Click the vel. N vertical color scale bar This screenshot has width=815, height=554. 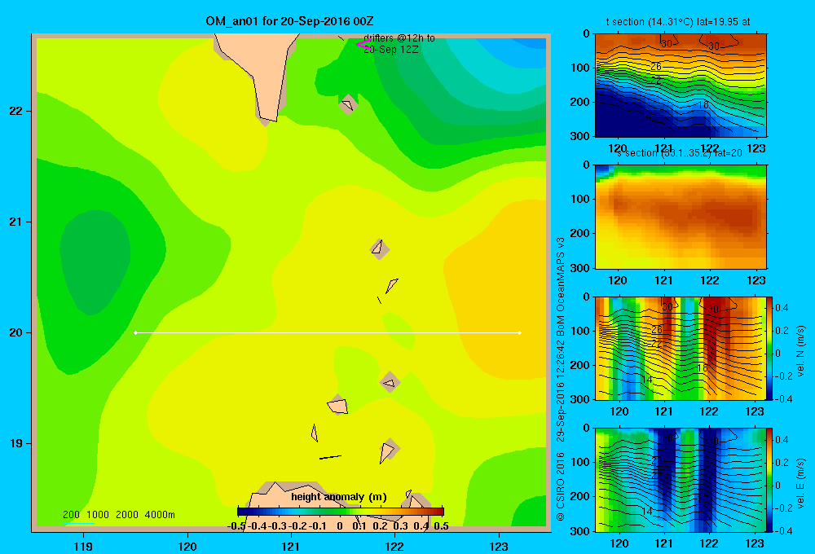[x=769, y=348]
